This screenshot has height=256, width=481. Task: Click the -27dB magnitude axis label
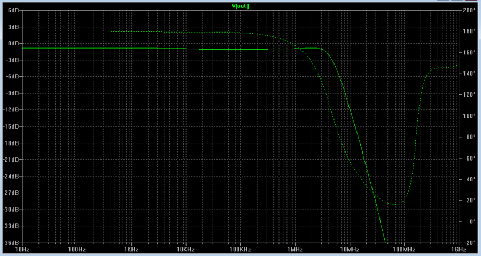point(11,193)
